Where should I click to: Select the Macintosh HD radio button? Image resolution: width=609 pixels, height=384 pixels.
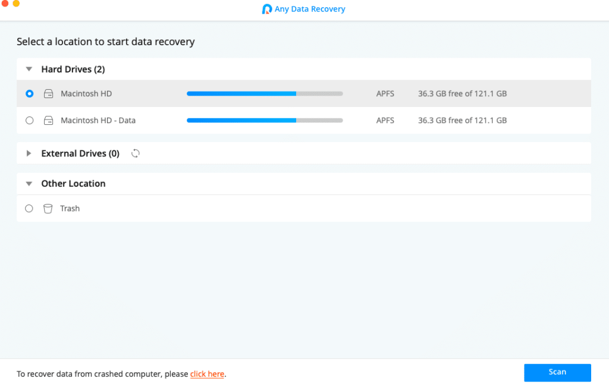[30, 93]
